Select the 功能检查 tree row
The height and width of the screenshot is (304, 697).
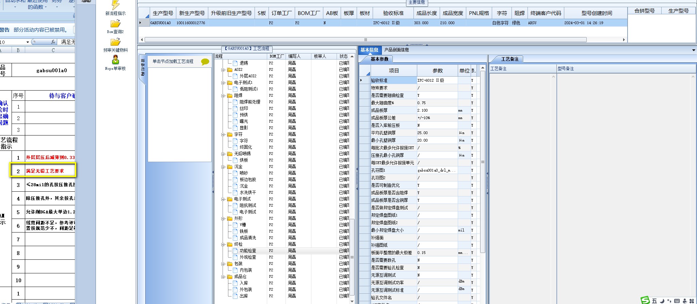[x=248, y=251]
